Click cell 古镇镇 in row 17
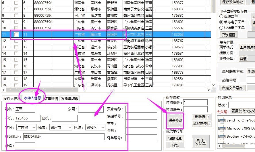The height and width of the screenshot is (152, 255). point(114,73)
